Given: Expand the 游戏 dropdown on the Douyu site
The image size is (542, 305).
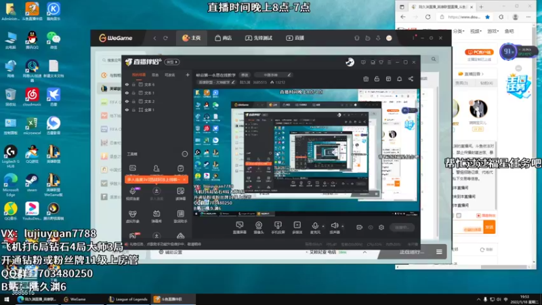Looking at the screenshot, I should point(493,31).
